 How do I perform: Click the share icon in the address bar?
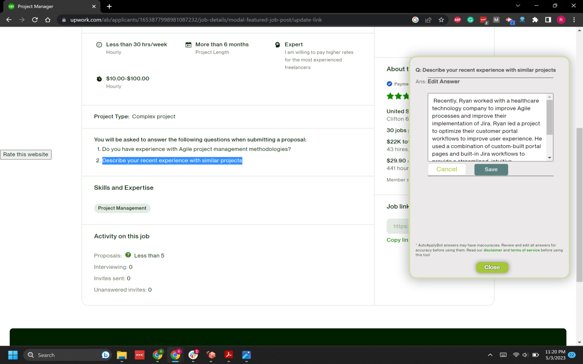coord(428,20)
